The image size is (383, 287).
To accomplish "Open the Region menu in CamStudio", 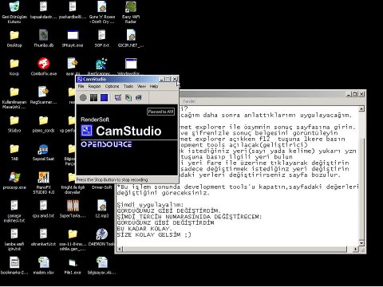I will point(94,86).
